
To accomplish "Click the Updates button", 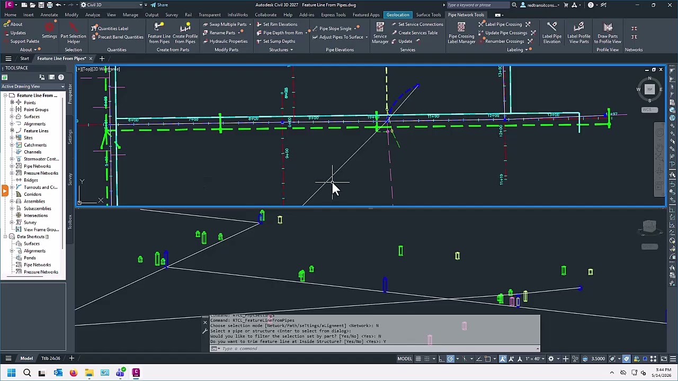I will [x=15, y=33].
